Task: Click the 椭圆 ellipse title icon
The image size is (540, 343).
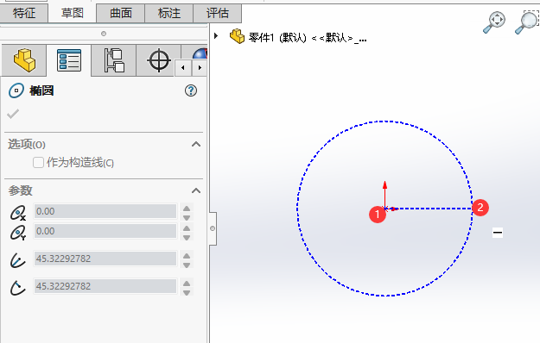Action: (16, 90)
